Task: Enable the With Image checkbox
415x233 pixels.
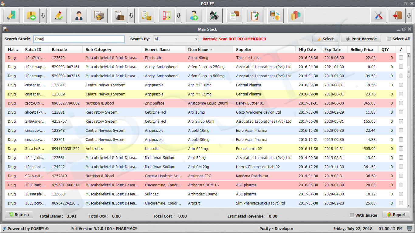Action: point(352,215)
